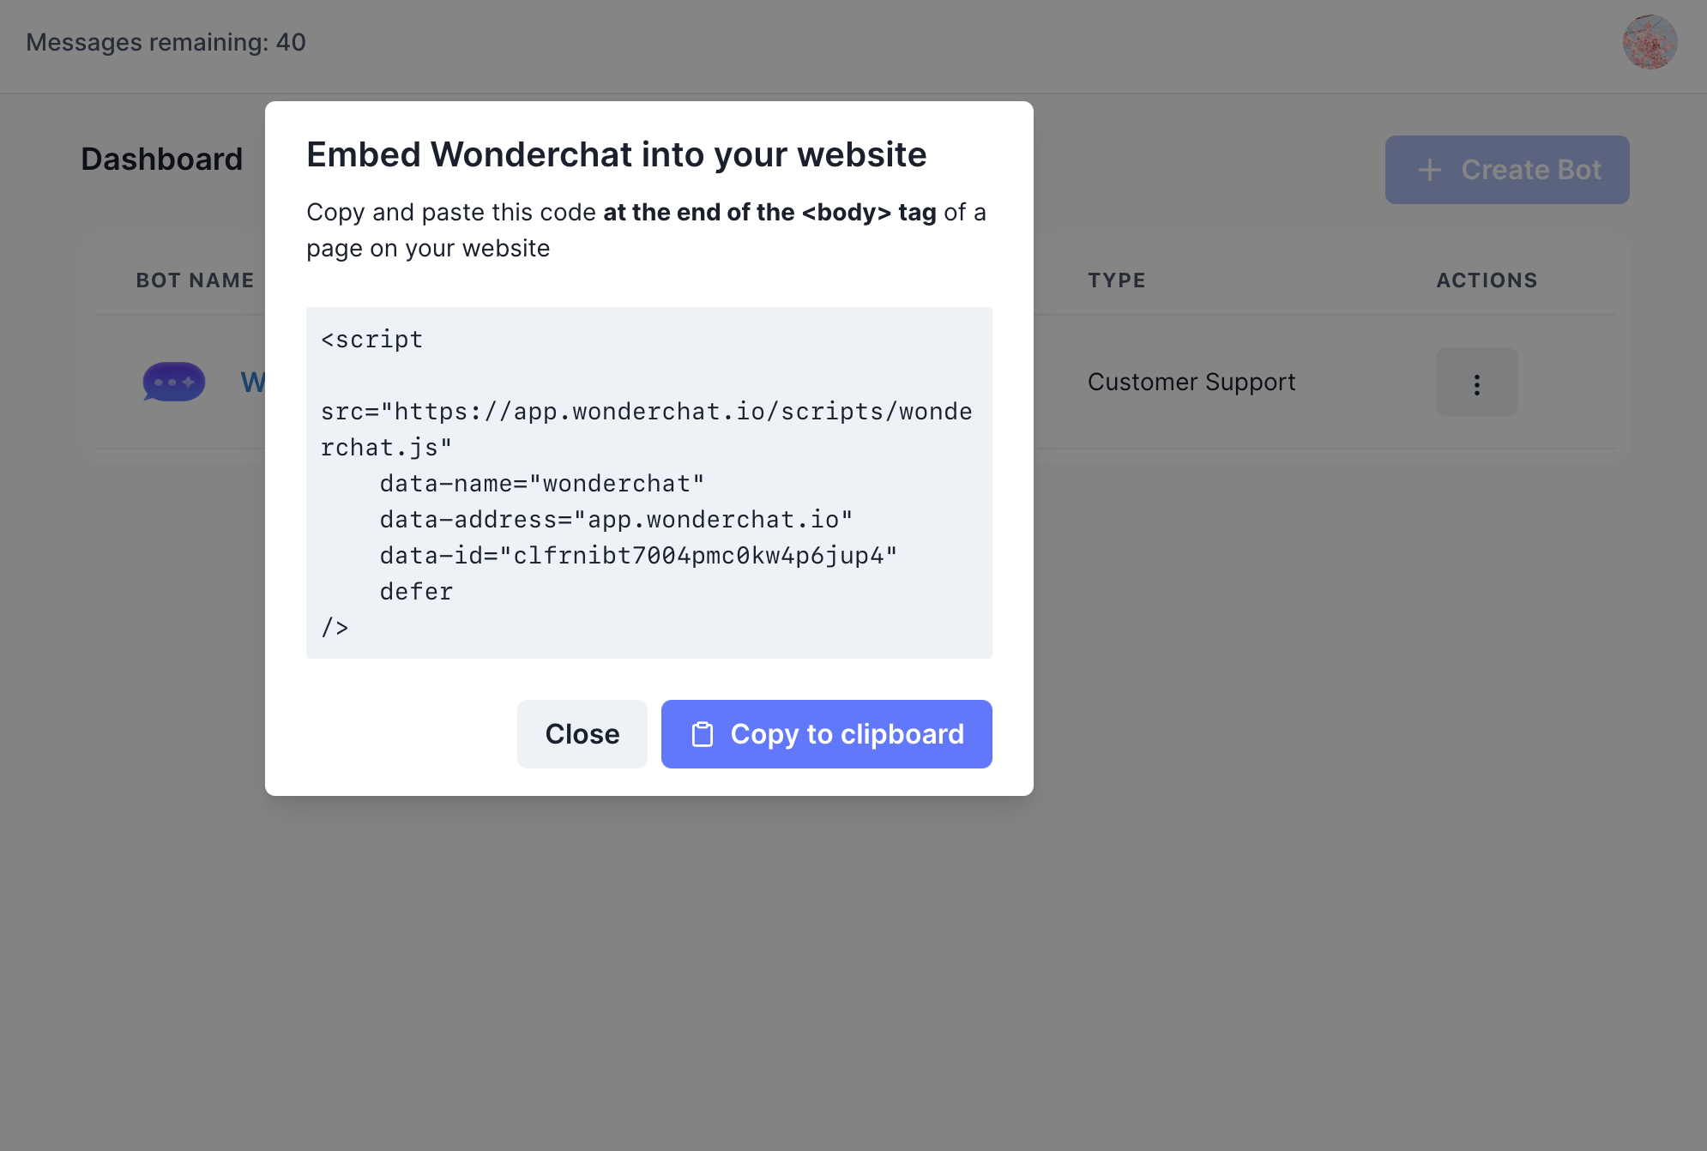Image resolution: width=1707 pixels, height=1151 pixels.
Task: Click the BOT NAME column header
Action: 195,280
